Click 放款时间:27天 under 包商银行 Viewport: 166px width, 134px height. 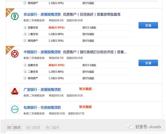[76, 113]
